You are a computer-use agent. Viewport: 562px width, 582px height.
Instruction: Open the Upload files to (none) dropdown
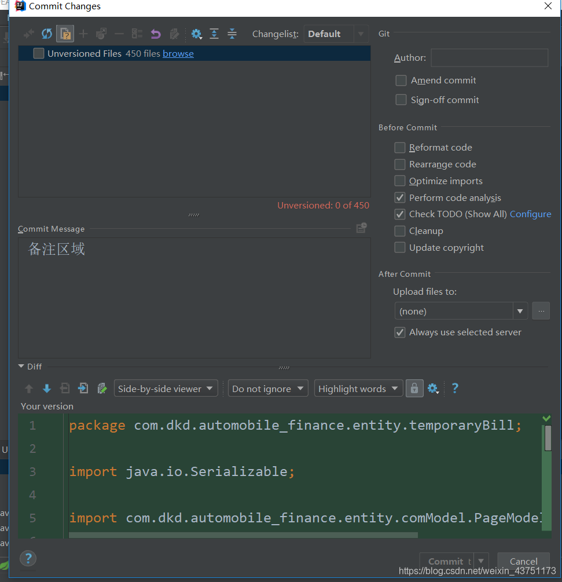tap(461, 311)
